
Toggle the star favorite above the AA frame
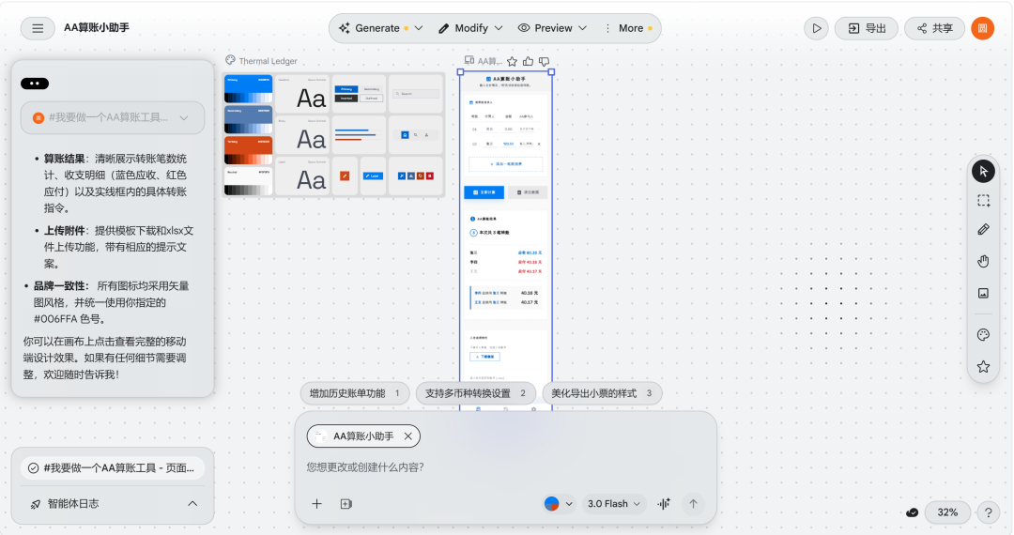pos(512,61)
